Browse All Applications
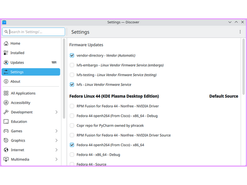Viewport: 247px width, 185px height. click(31, 93)
